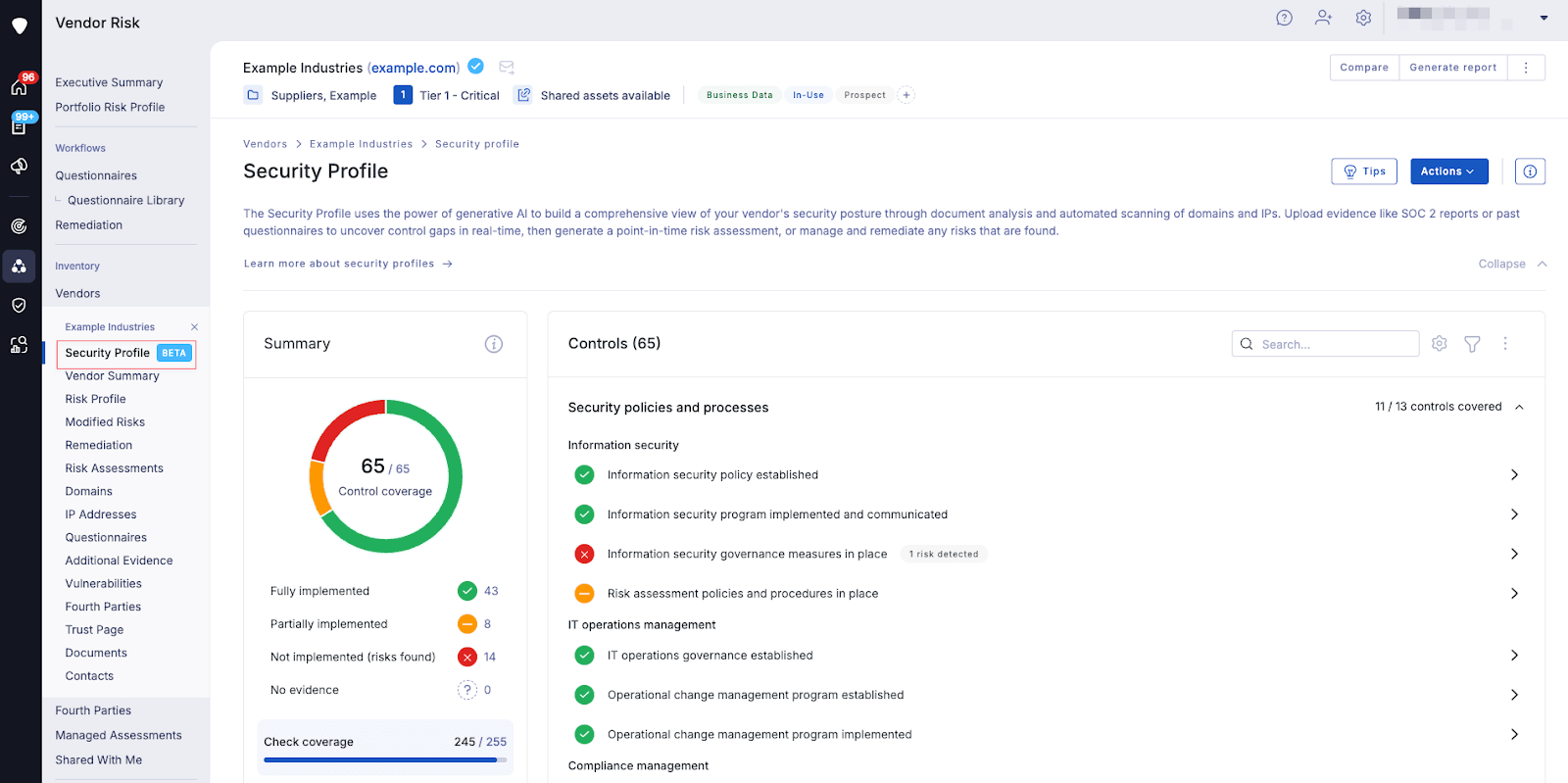
Task: Close the Example Industries vendor submenu
Action: click(x=194, y=327)
